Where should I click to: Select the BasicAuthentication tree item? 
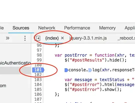click(15, 63)
